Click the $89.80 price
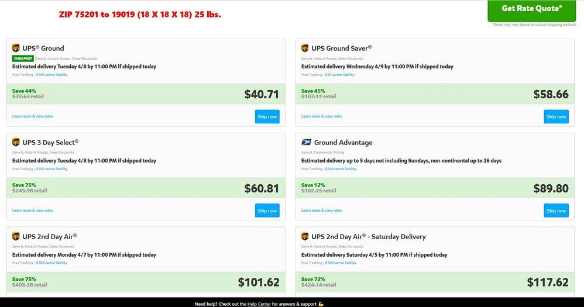This screenshot has width=584, height=307. tap(551, 188)
